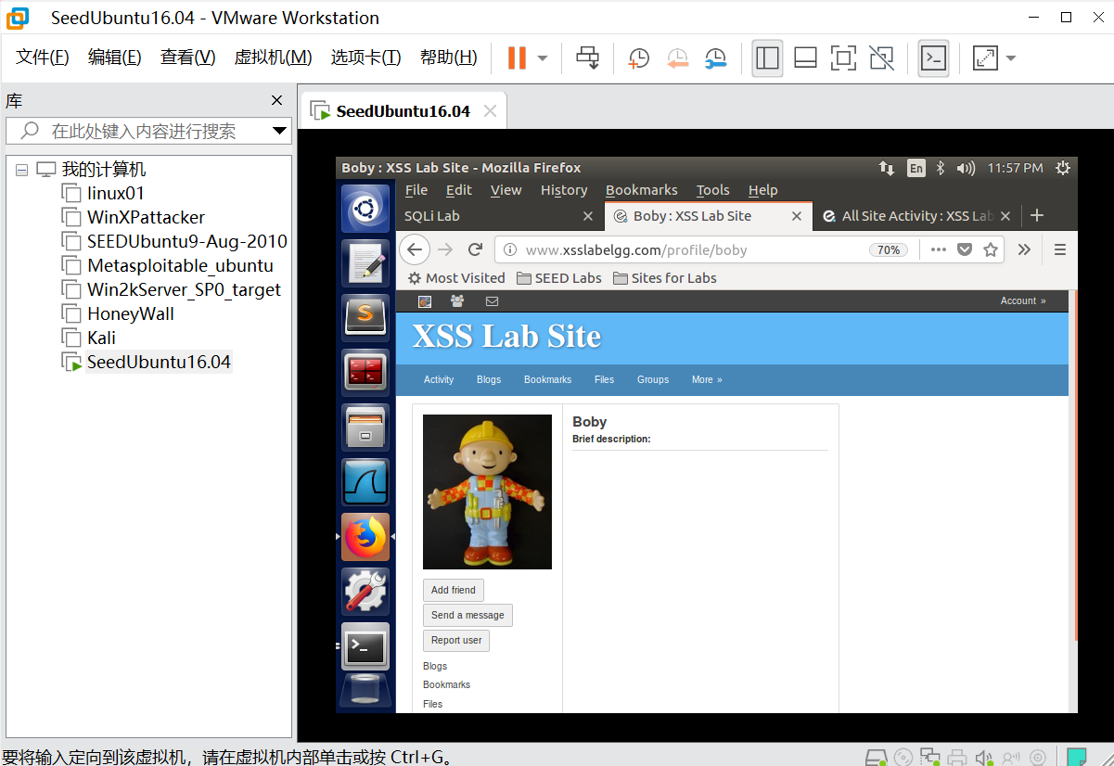1114x766 pixels.
Task: Select linux01 in the library
Action: (x=115, y=193)
